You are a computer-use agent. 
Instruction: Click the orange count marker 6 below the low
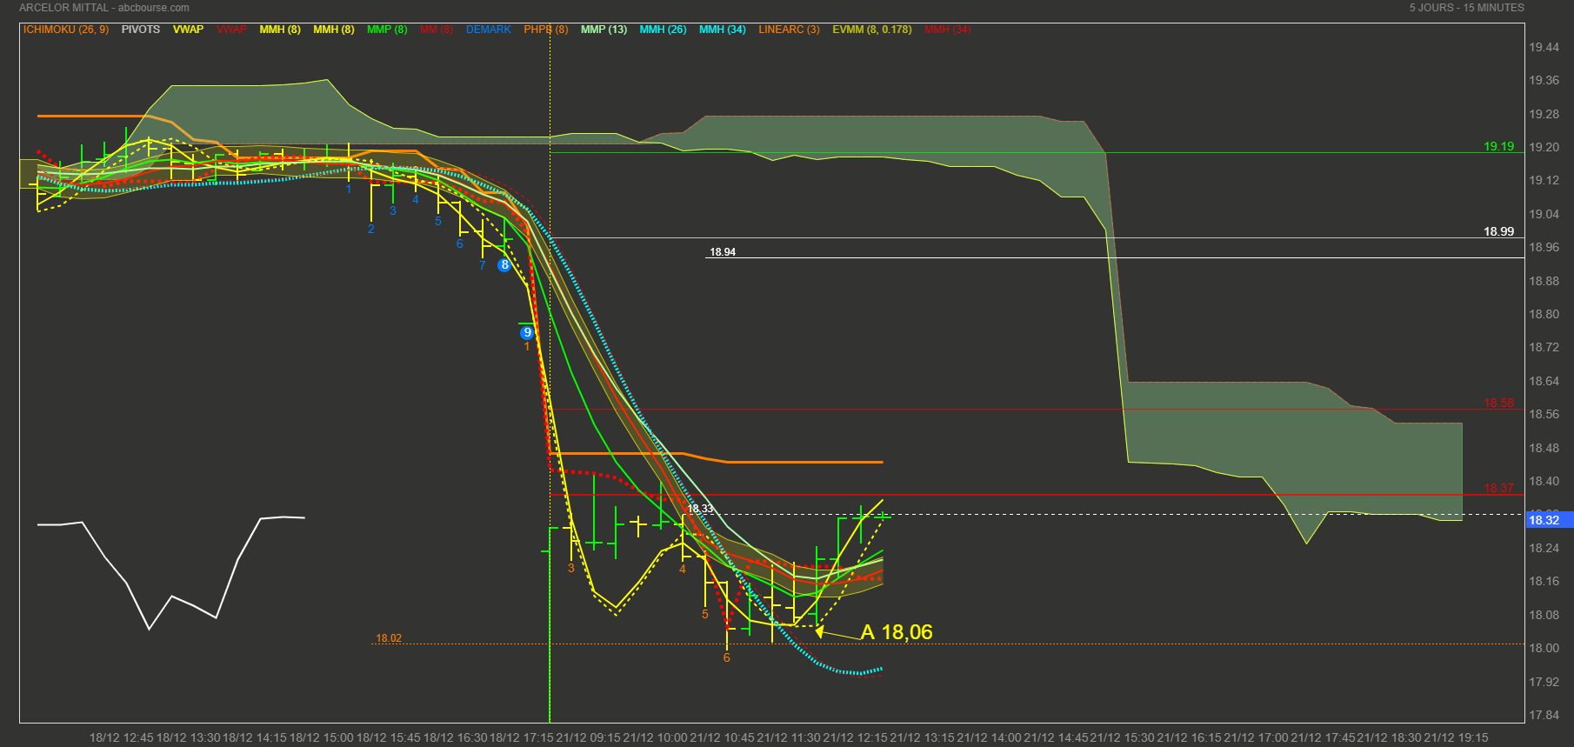pos(726,658)
